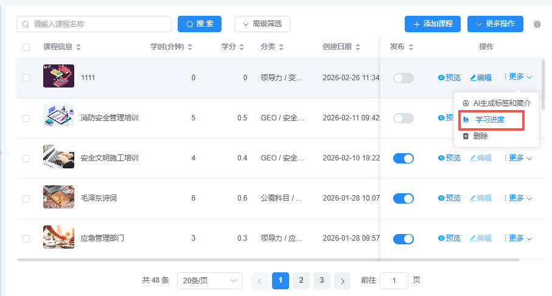The height and width of the screenshot is (296, 552).
Task: Edit the 毛泽东诗词 course
Action: [481, 198]
